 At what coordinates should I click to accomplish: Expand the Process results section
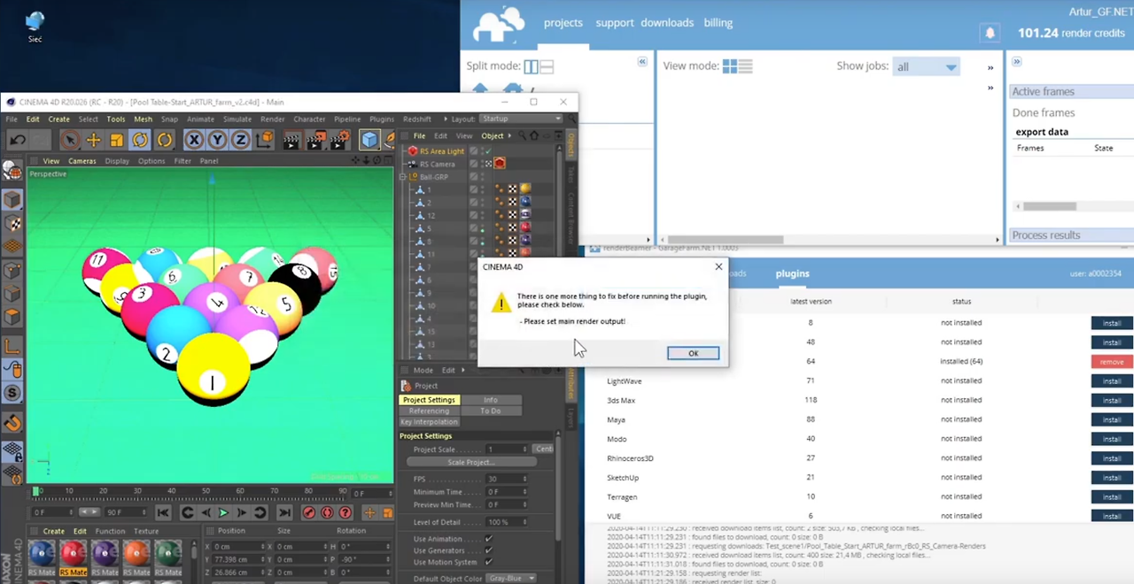tap(1072, 234)
